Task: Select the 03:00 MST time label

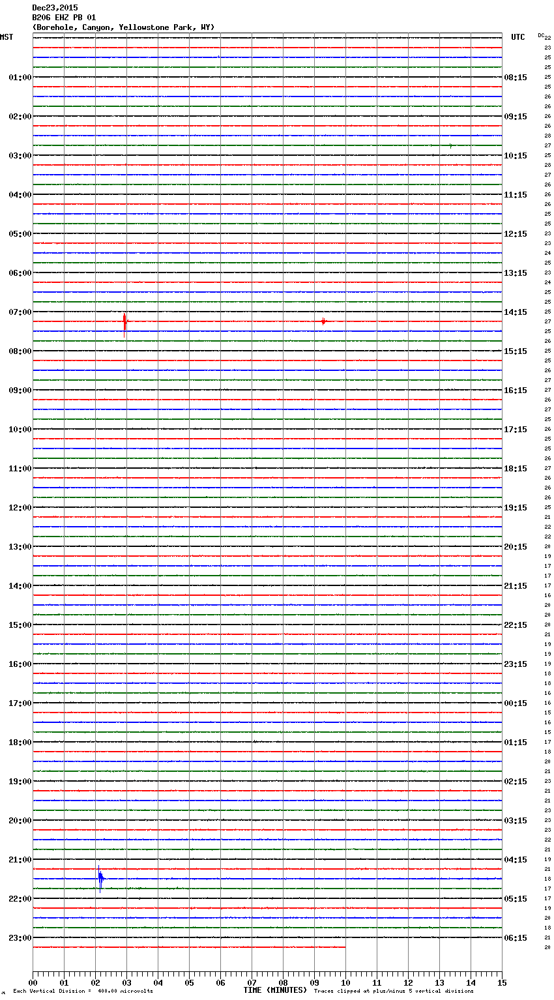Action: coord(20,156)
